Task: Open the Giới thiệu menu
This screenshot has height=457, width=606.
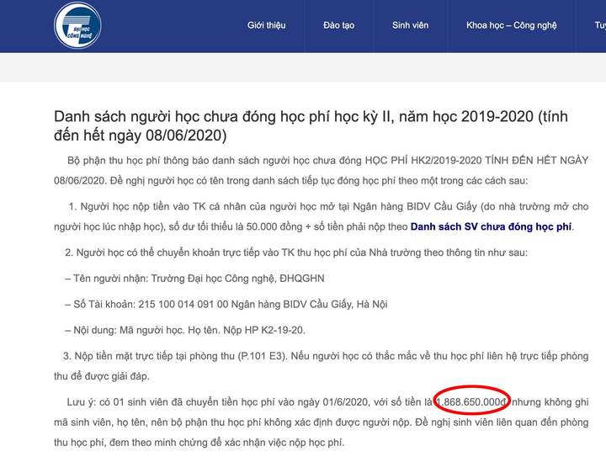Action: click(x=266, y=25)
